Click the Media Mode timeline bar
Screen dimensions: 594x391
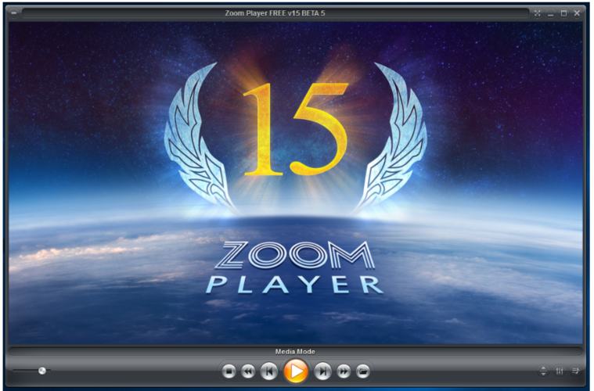(296, 352)
